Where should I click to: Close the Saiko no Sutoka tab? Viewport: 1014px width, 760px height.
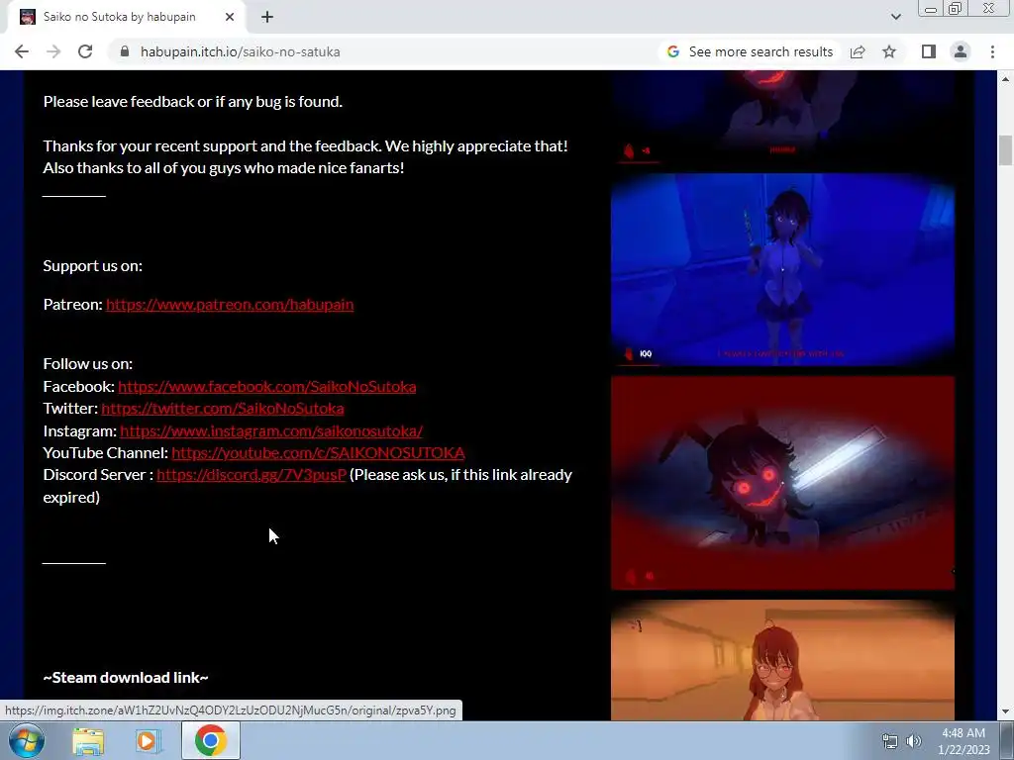point(230,17)
